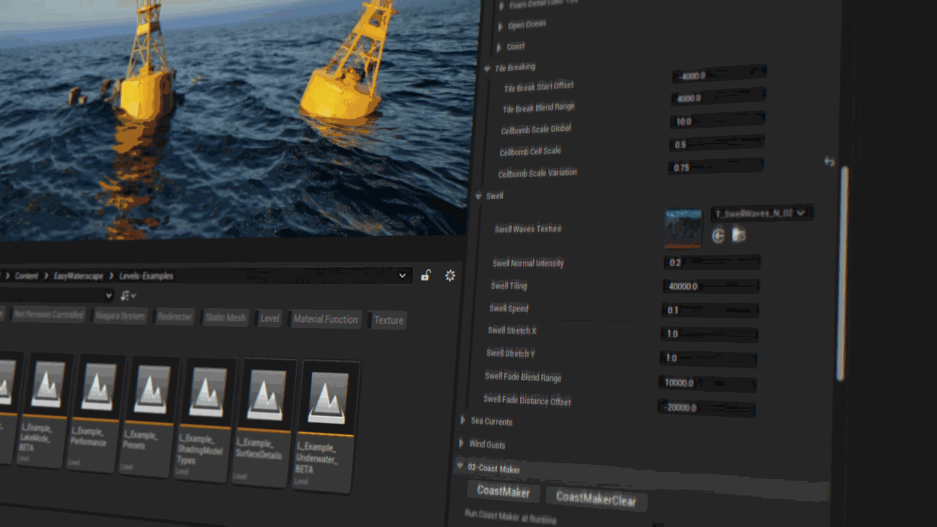Image resolution: width=937 pixels, height=527 pixels.
Task: Expand the Wind Gusts section
Action: click(x=461, y=443)
